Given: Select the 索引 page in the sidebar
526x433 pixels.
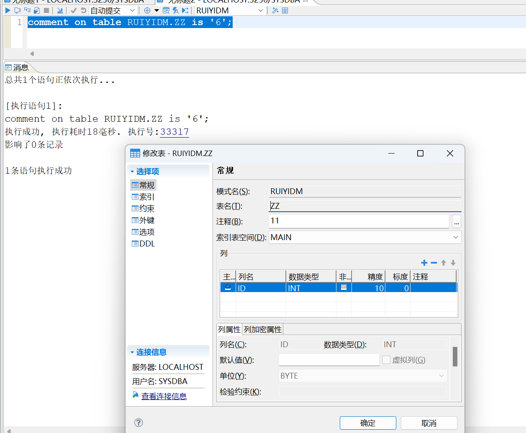Looking at the screenshot, I should pos(143,197).
